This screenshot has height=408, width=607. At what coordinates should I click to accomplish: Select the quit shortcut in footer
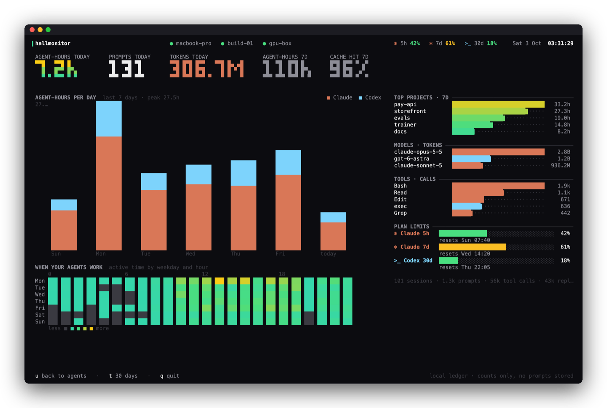[x=170, y=376]
